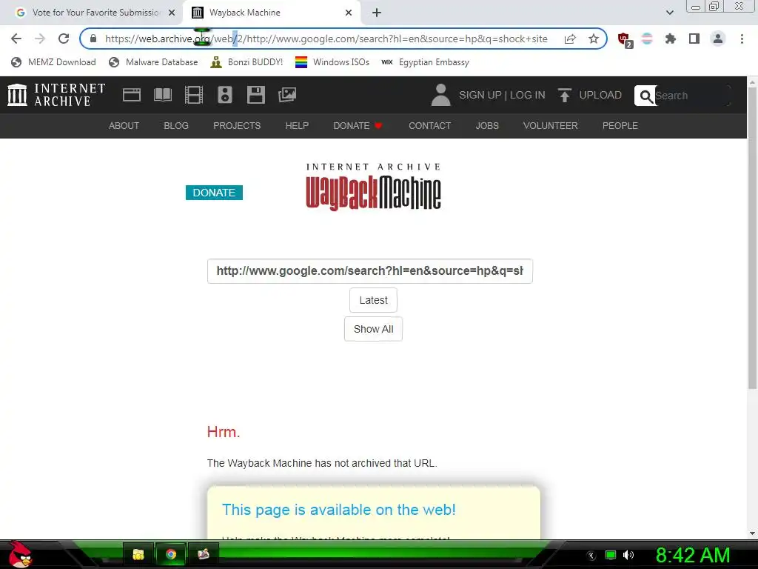
Task: Open the Angry Birds start button
Action: [19, 554]
